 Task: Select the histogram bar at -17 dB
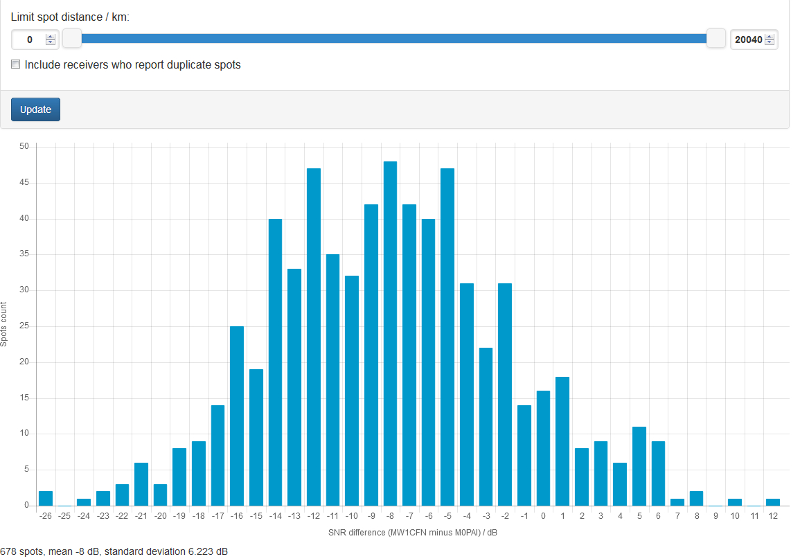(x=218, y=456)
